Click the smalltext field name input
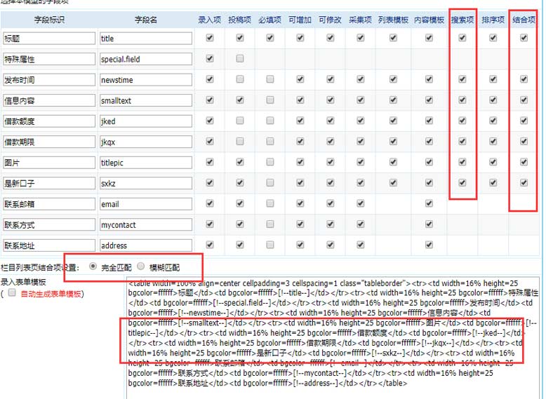 (145, 100)
